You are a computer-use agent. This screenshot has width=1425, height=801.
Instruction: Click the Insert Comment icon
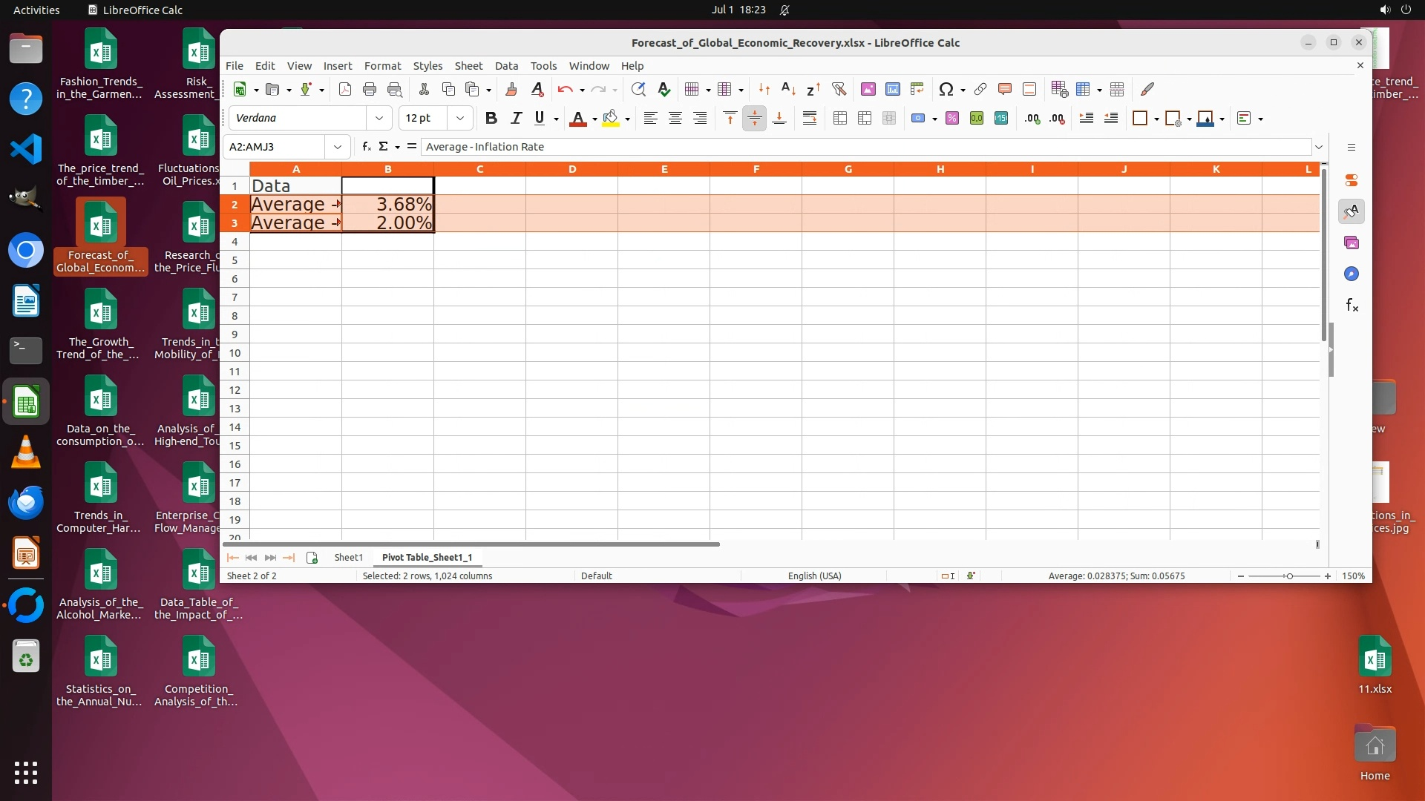[x=1005, y=90]
